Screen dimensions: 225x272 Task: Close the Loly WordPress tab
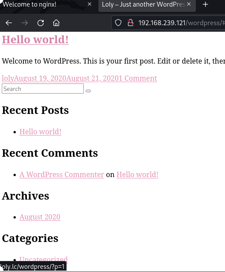pos(189,4)
